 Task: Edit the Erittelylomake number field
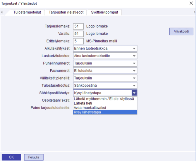(x=78, y=41)
